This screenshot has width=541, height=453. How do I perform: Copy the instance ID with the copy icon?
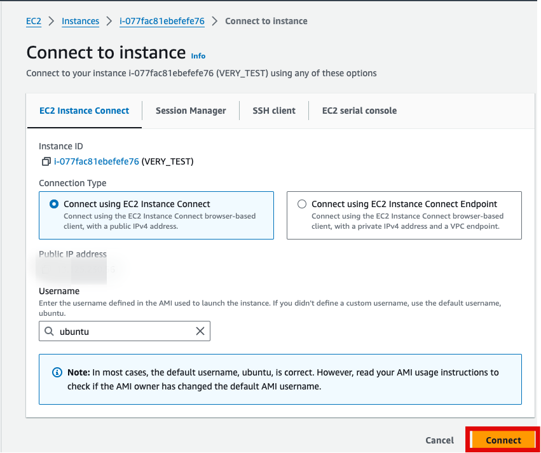tap(46, 162)
